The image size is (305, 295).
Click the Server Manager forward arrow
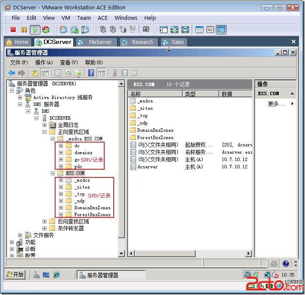22,73
